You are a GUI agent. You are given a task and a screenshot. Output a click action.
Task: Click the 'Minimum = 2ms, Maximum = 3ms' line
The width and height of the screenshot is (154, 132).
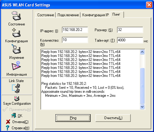(x=80, y=96)
